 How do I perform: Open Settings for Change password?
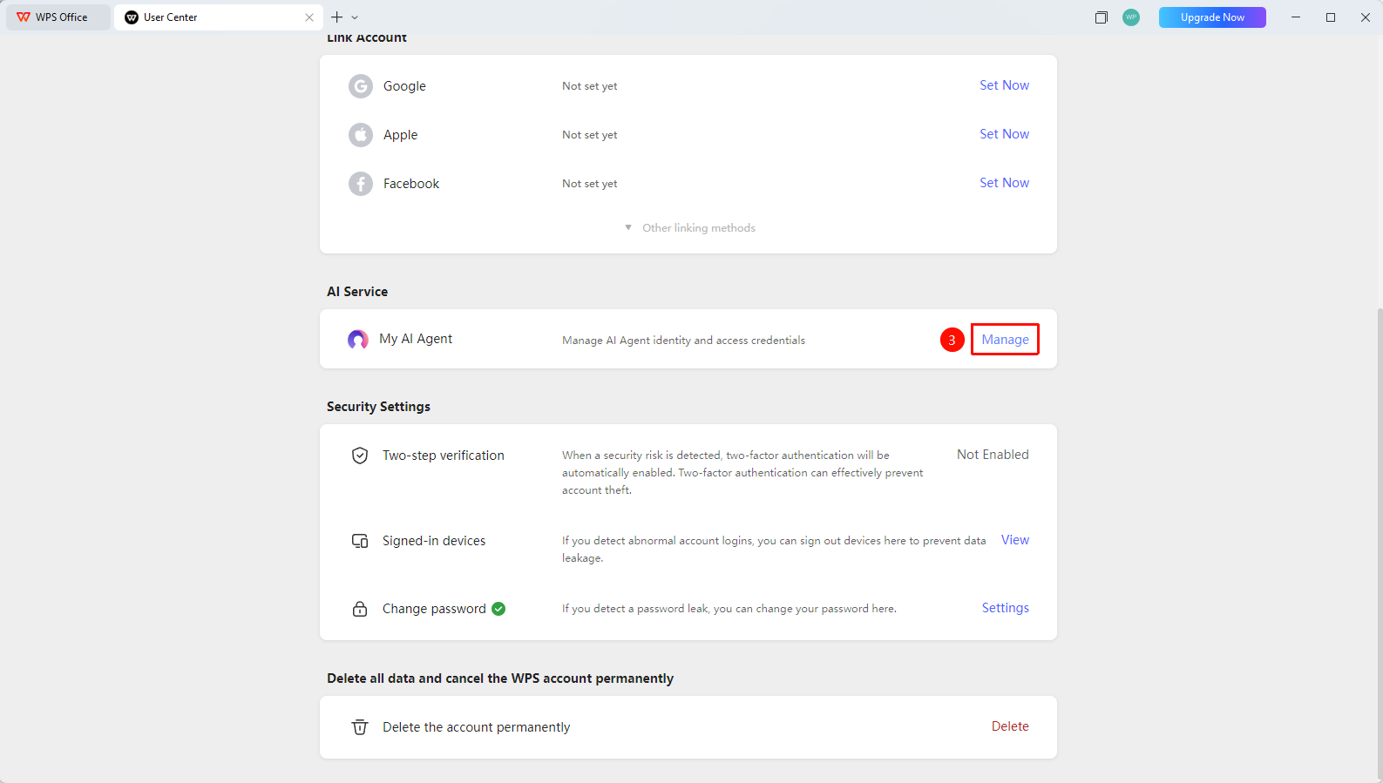tap(1006, 608)
